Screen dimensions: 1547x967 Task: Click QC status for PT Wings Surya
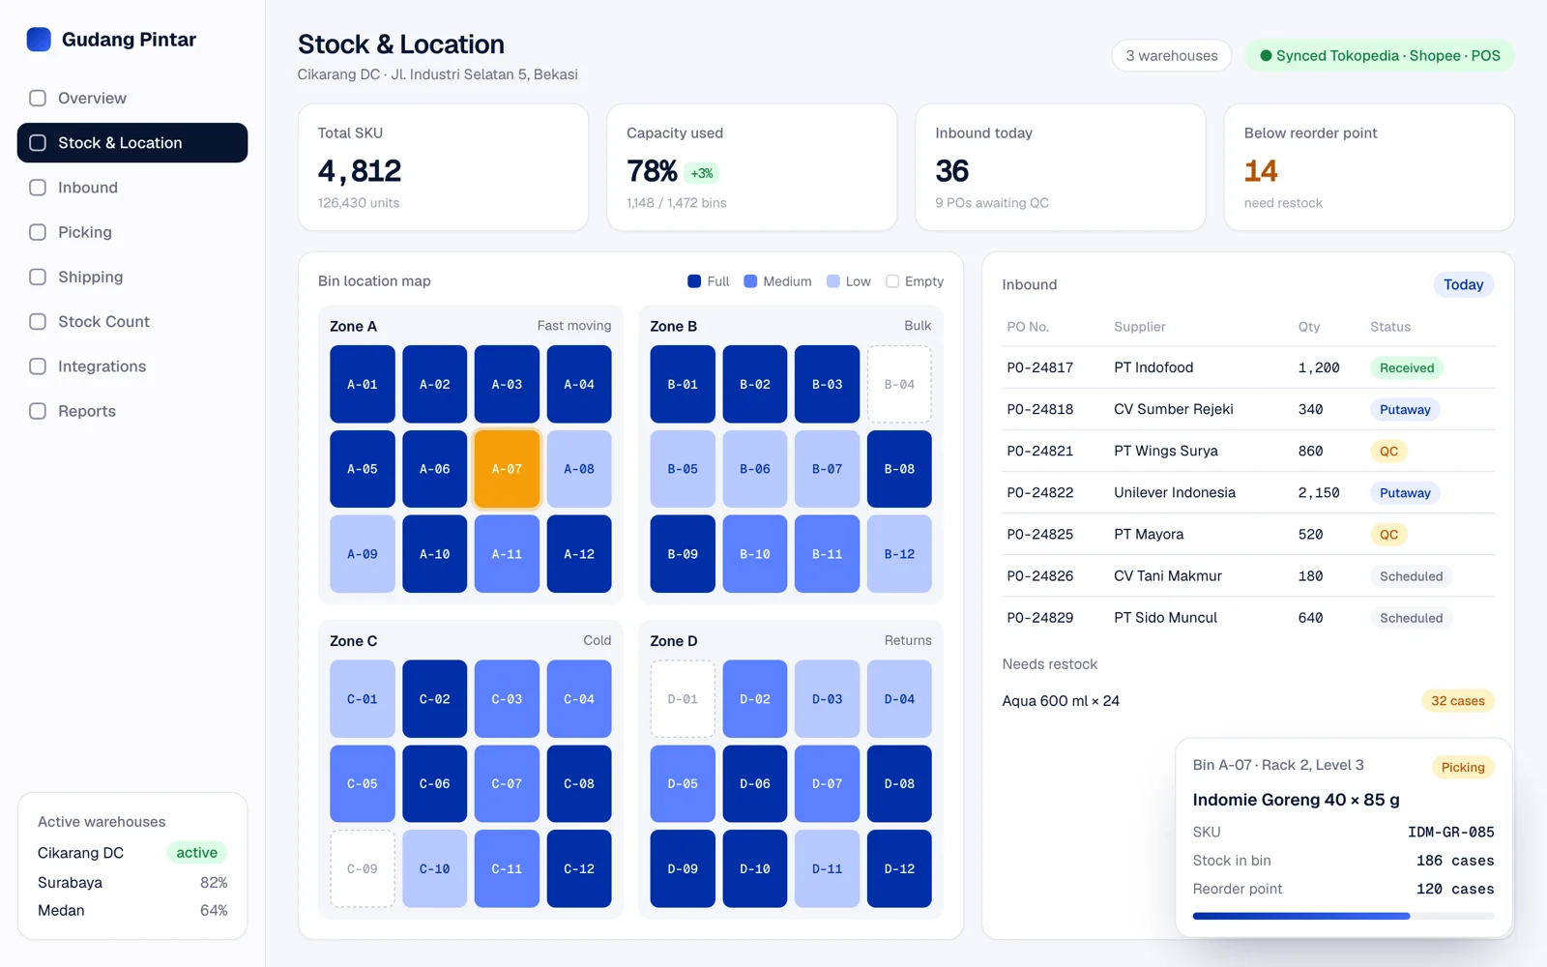[x=1388, y=451]
